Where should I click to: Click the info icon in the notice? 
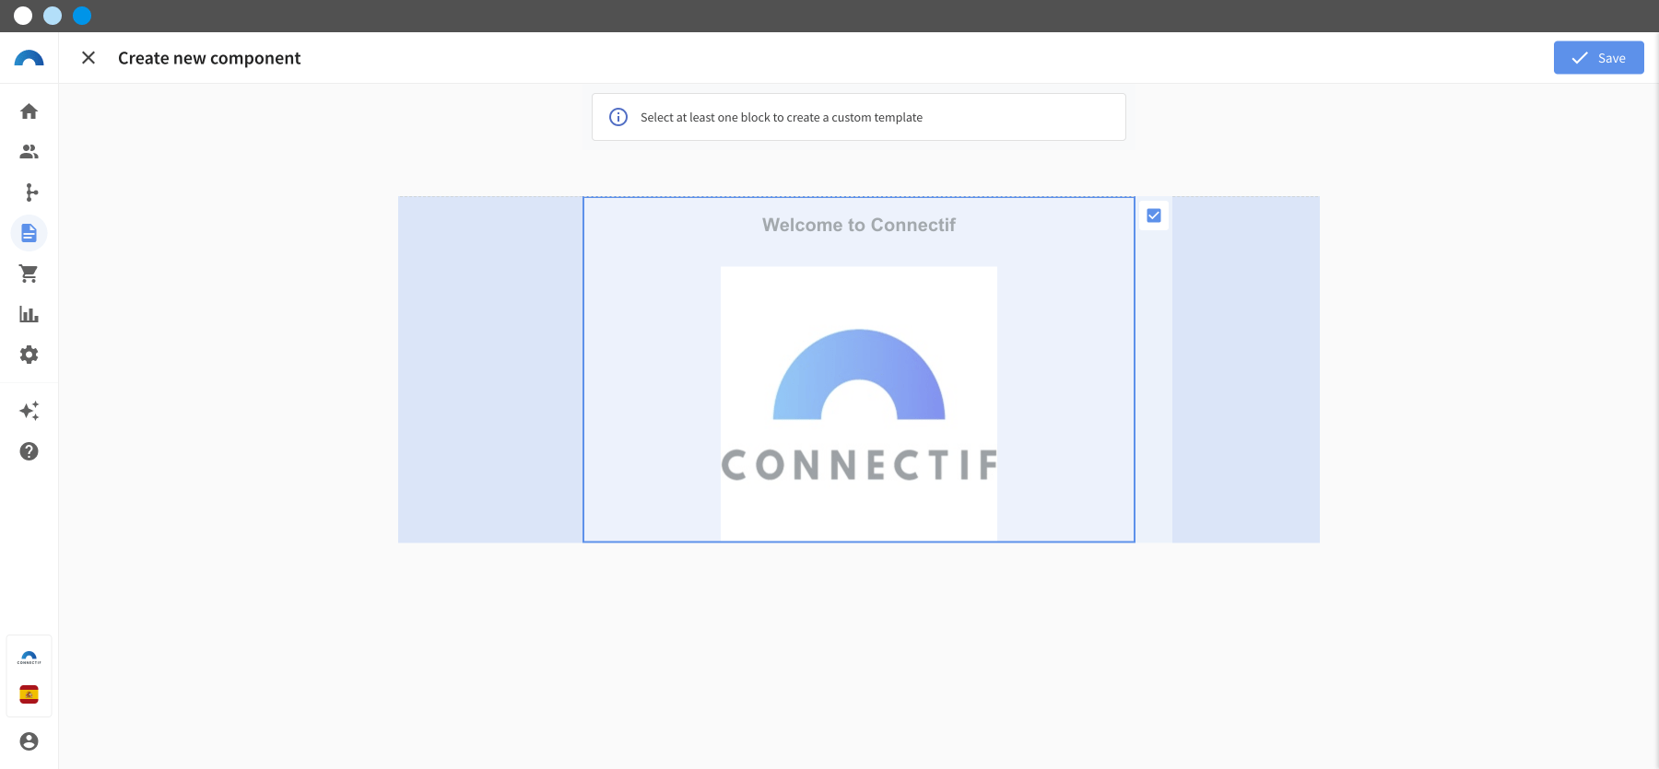618,117
